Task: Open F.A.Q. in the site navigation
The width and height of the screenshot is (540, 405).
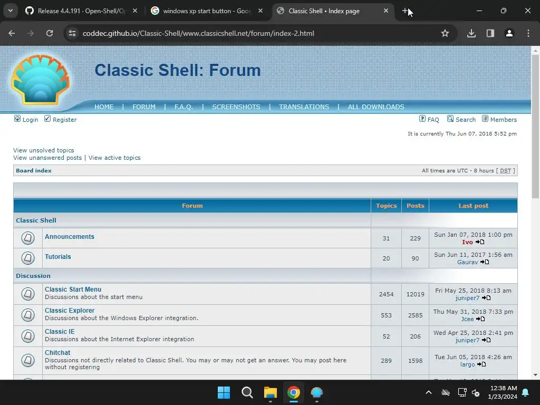Action: 184,107
